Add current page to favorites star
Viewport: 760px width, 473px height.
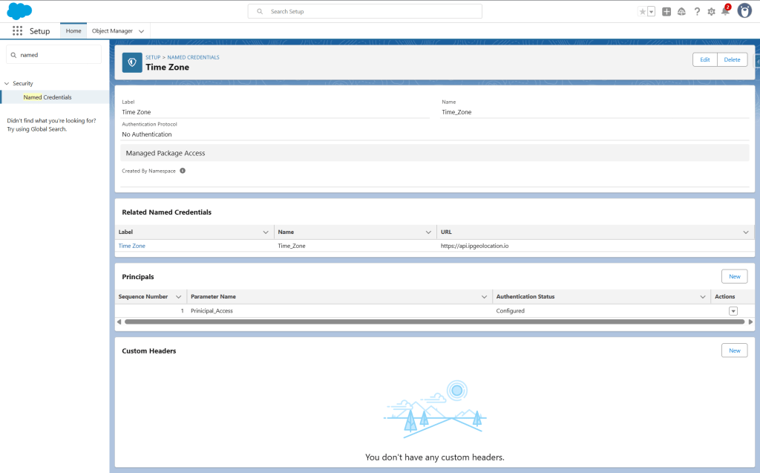(642, 12)
